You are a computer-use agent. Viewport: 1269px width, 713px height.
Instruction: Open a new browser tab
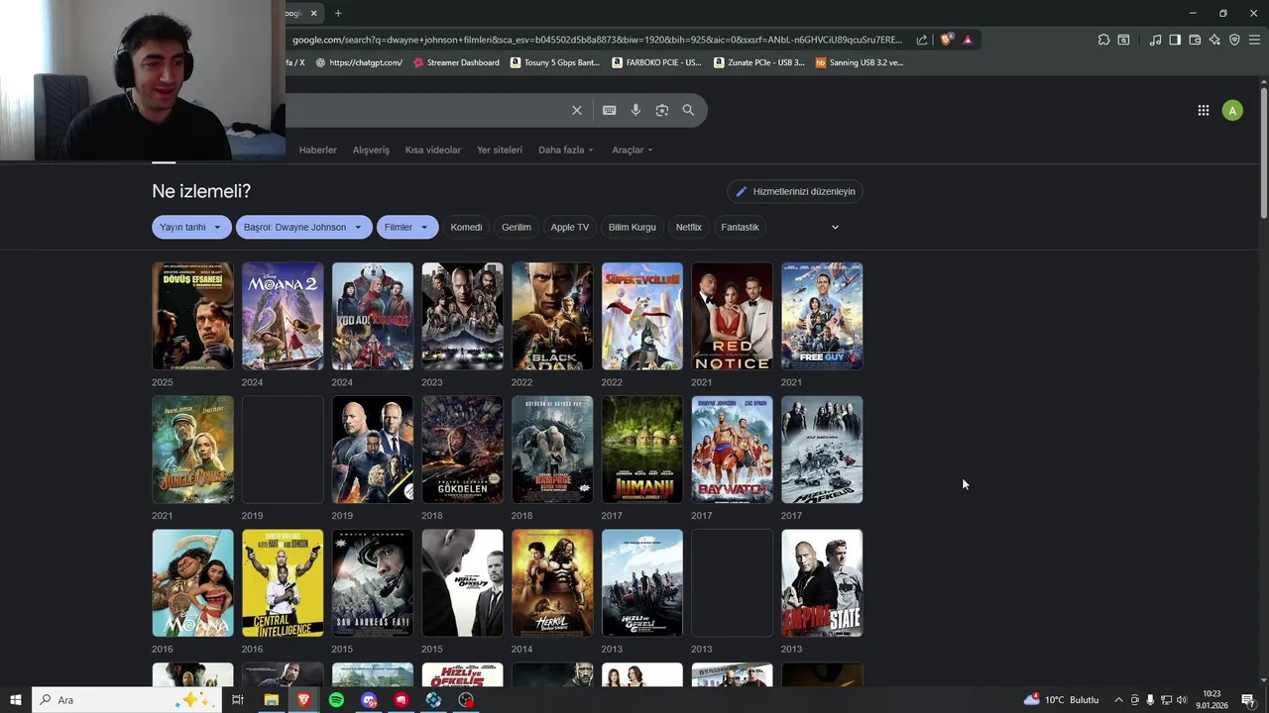click(x=338, y=13)
